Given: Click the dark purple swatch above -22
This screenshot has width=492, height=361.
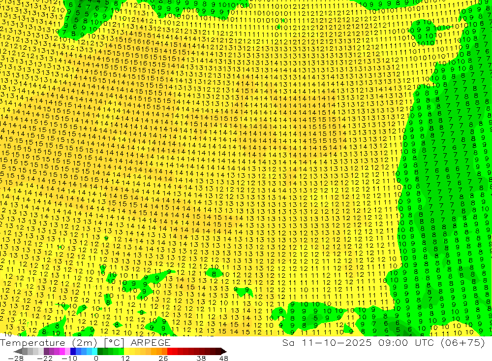Looking at the screenshot, I should click(46, 351).
